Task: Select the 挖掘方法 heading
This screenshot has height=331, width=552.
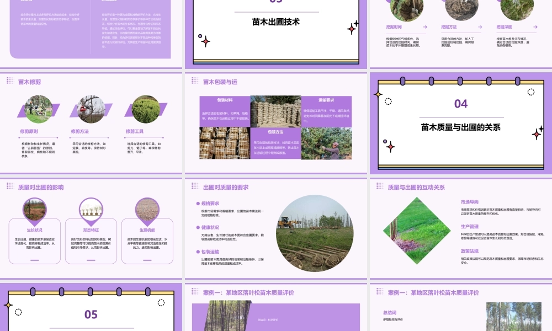Action: click(449, 26)
